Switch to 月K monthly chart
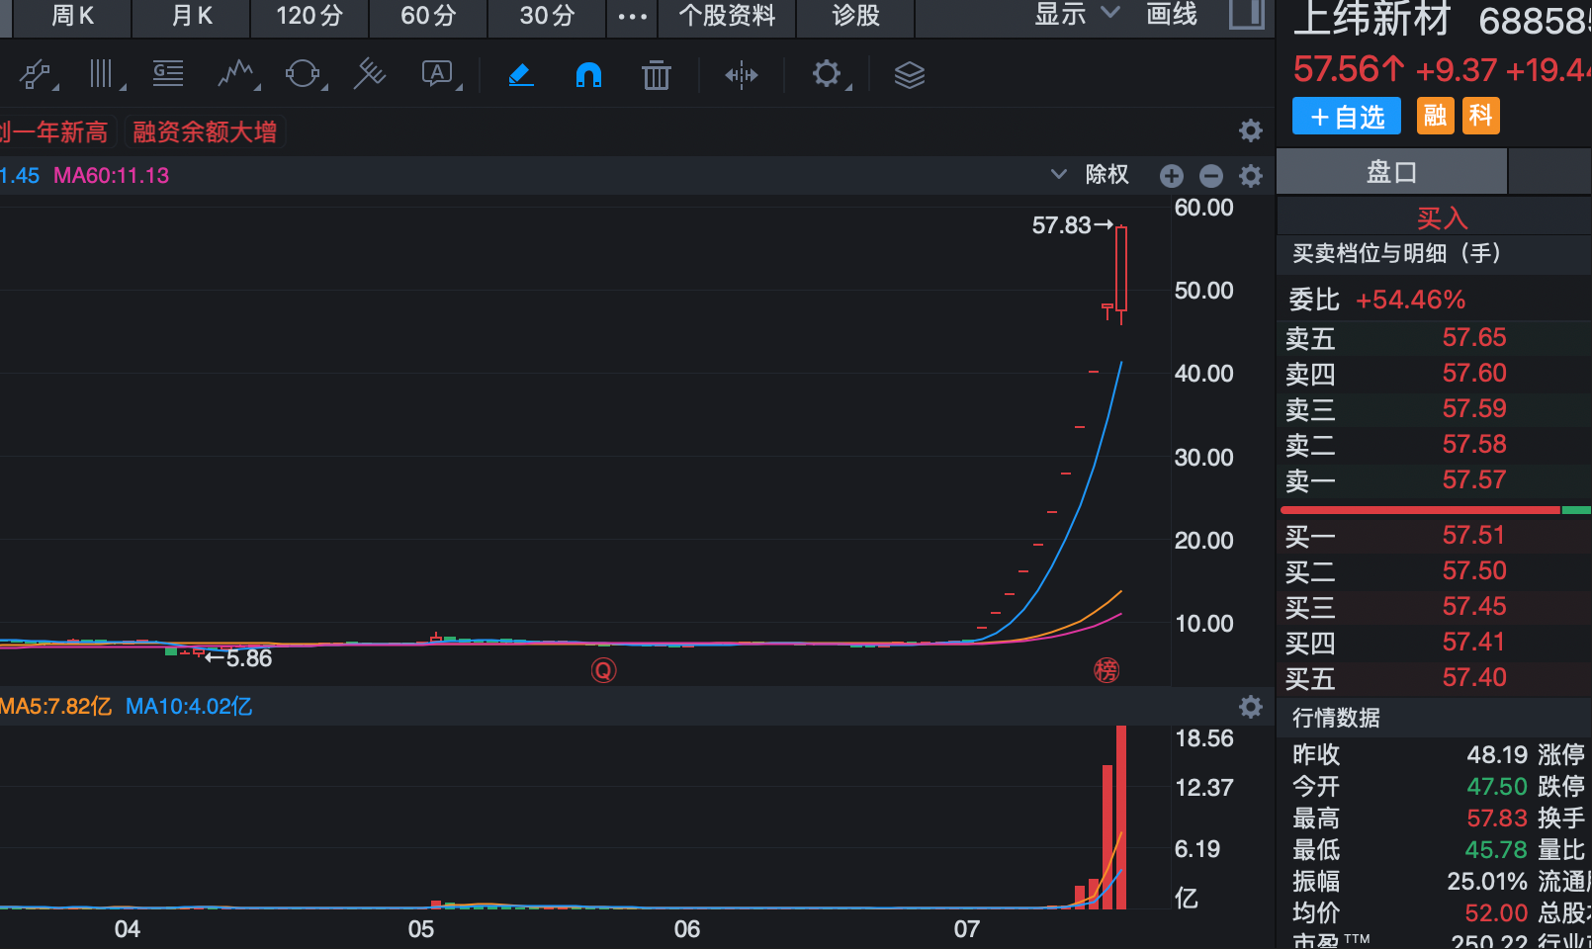 point(192,16)
